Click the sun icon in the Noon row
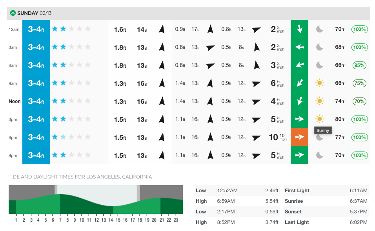 (320, 101)
